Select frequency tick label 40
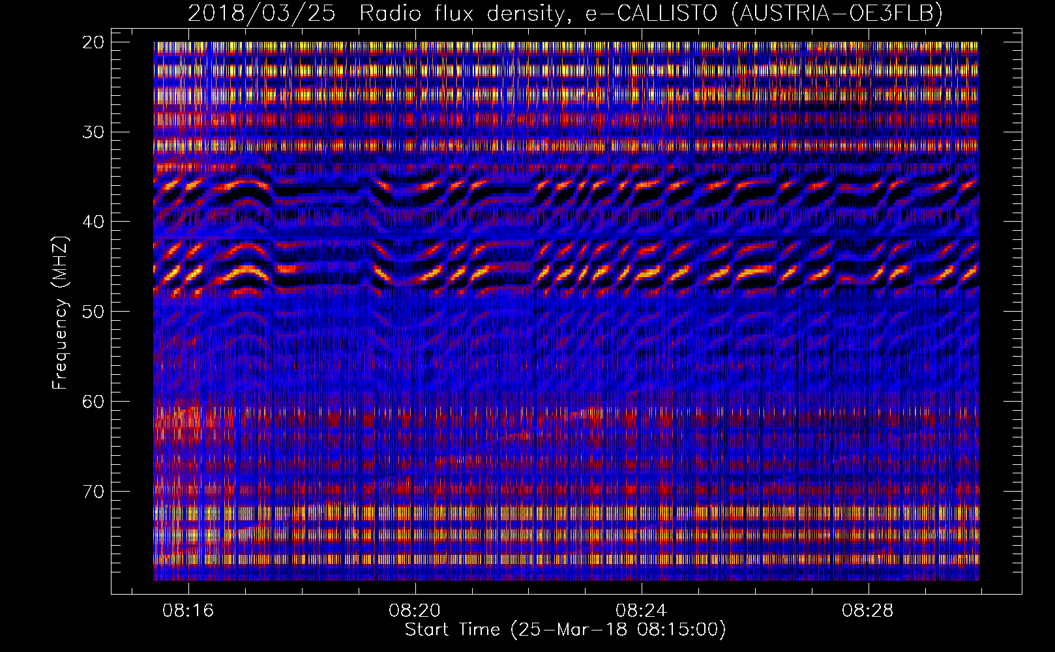 (x=93, y=222)
